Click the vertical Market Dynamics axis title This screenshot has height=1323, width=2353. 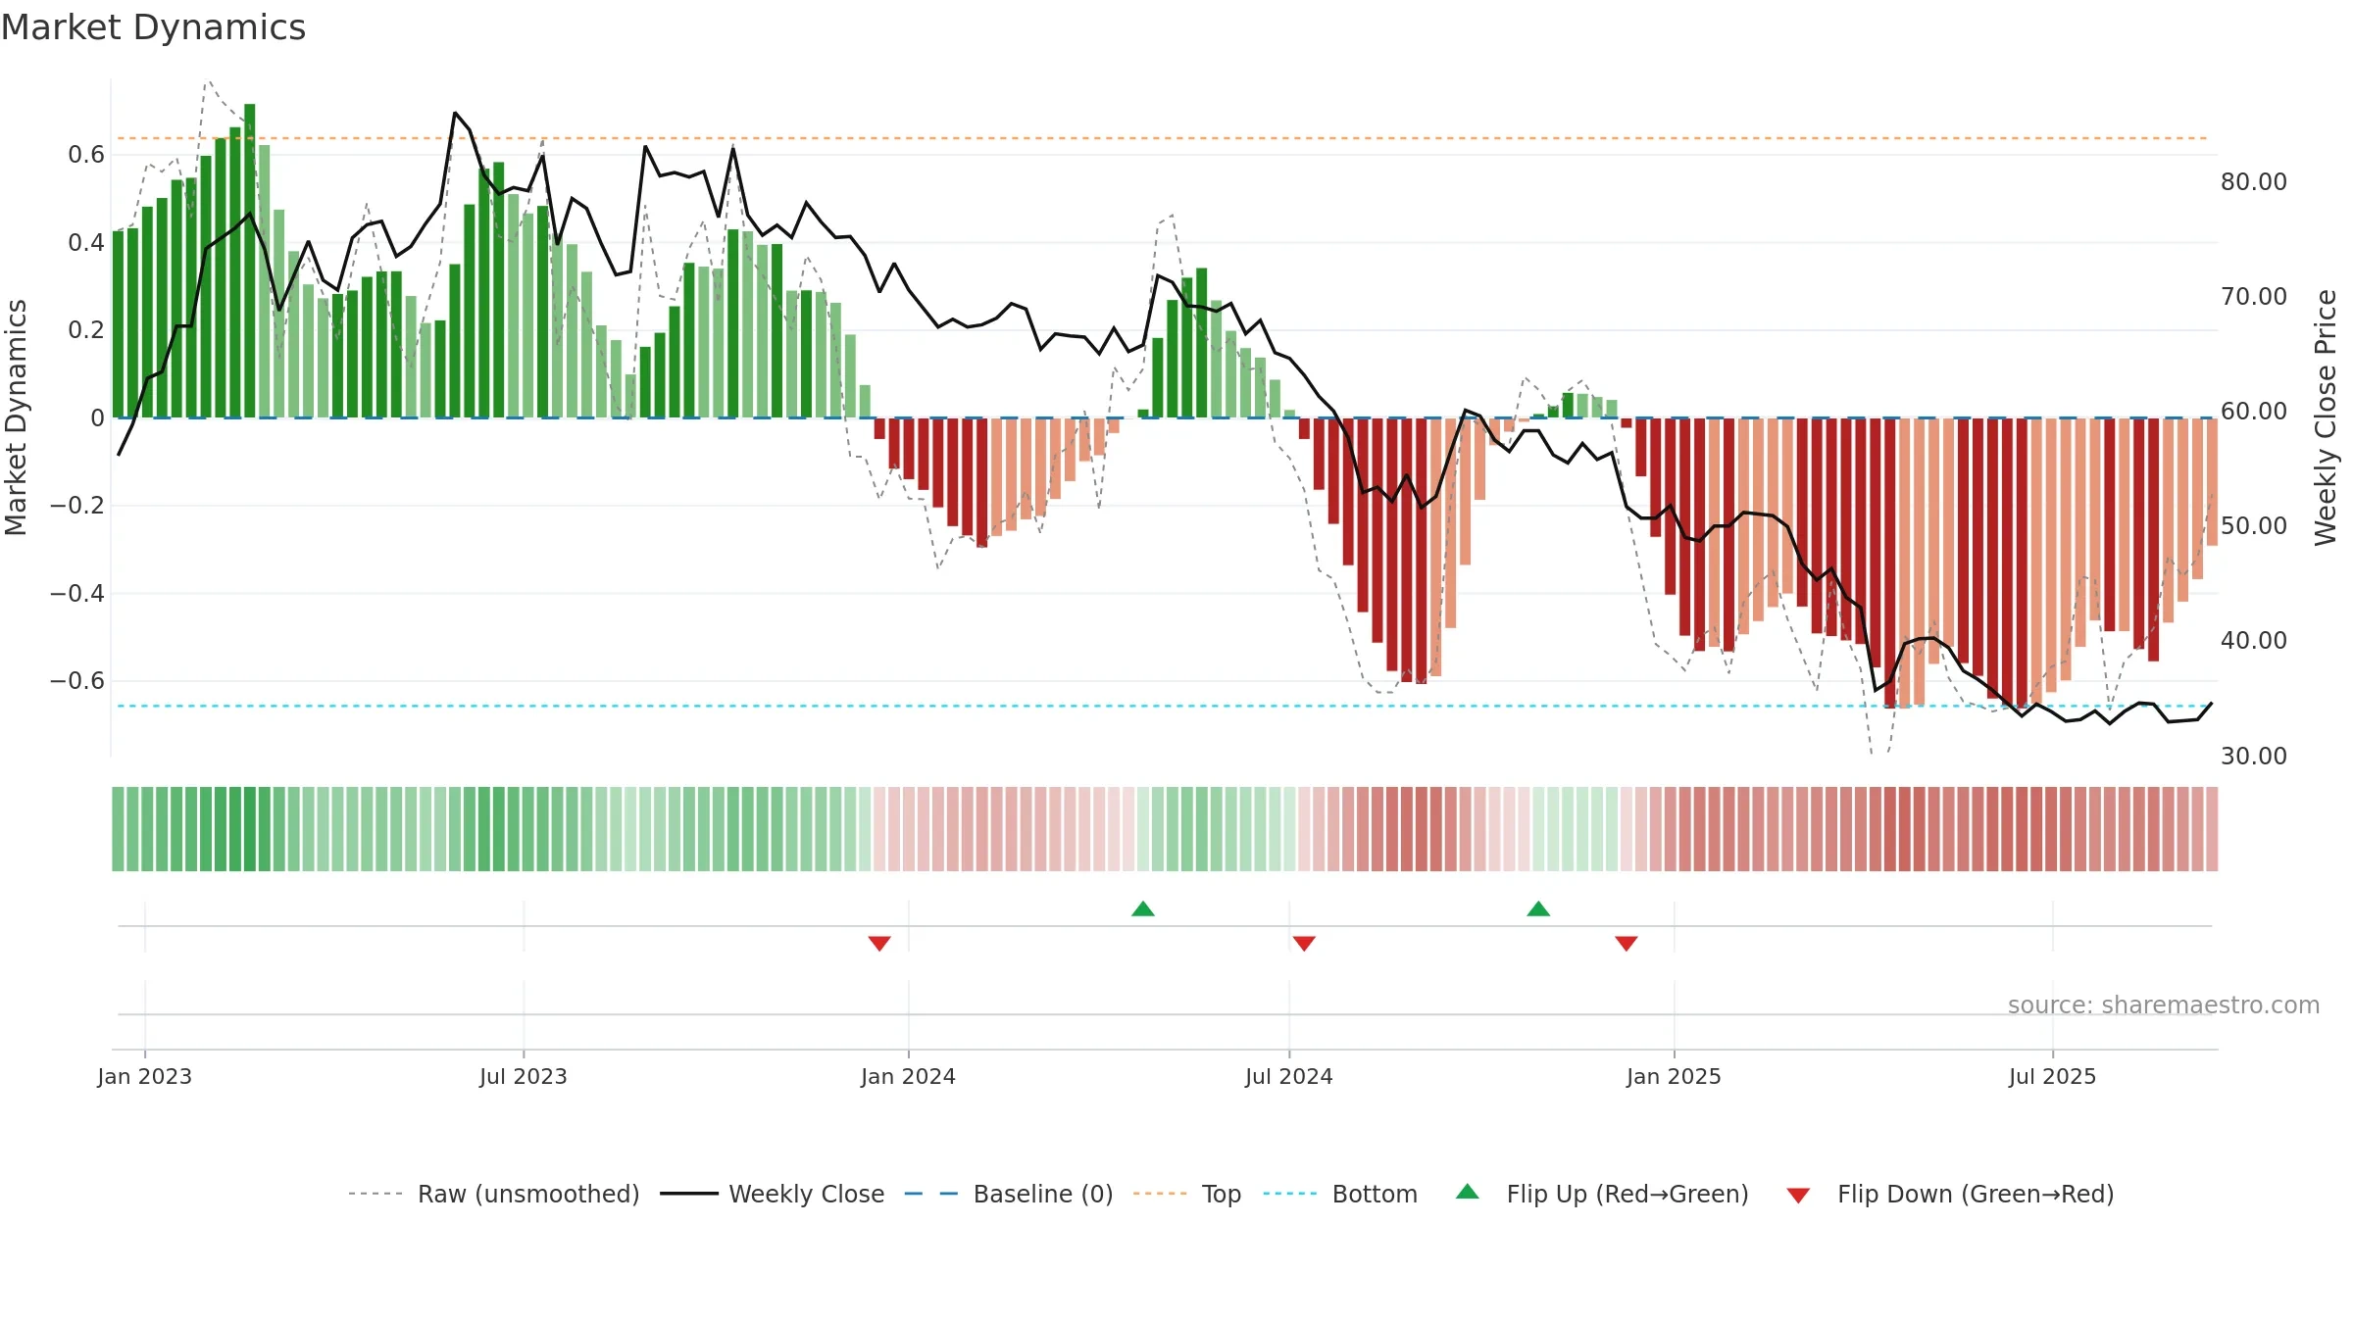(x=16, y=417)
